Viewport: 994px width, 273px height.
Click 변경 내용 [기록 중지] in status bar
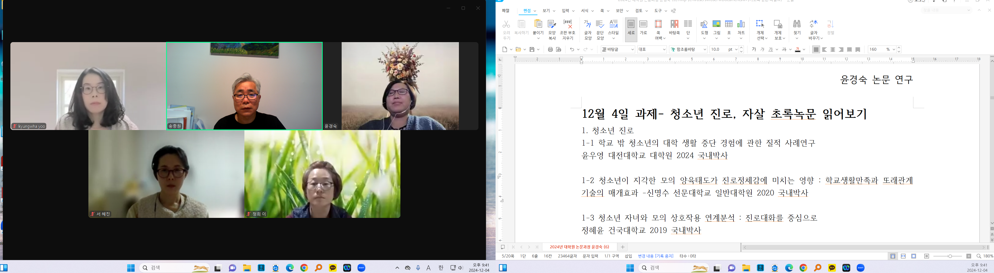tap(655, 256)
